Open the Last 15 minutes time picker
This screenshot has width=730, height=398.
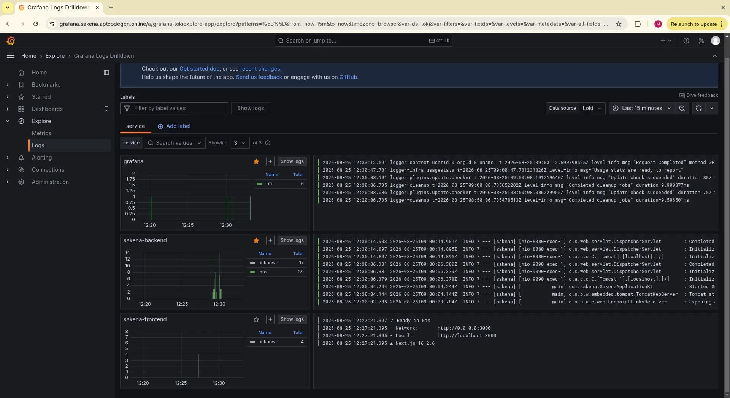(642, 108)
